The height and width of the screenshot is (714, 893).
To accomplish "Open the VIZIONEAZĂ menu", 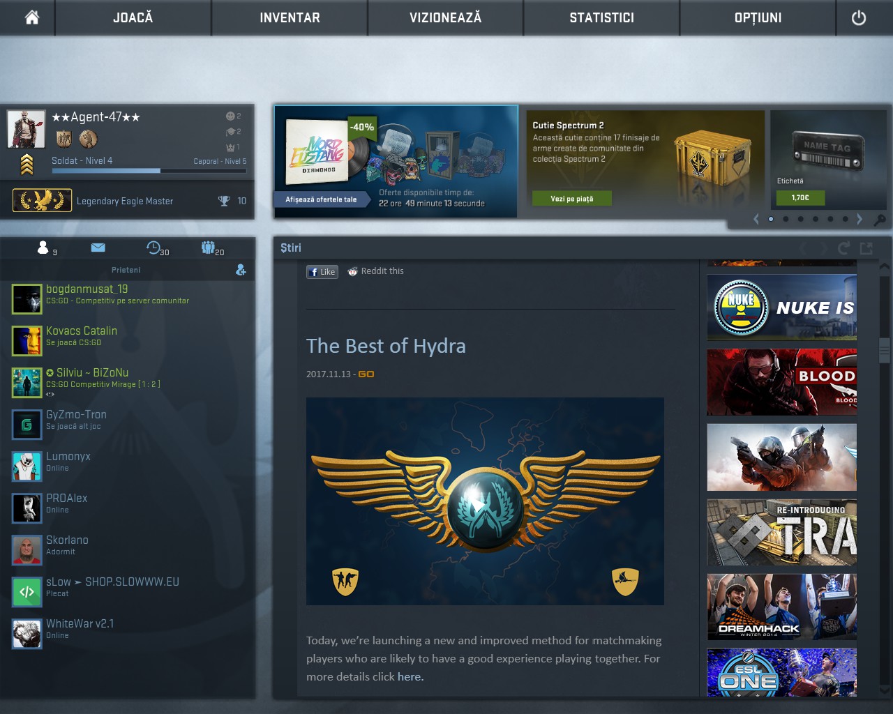I will point(446,17).
